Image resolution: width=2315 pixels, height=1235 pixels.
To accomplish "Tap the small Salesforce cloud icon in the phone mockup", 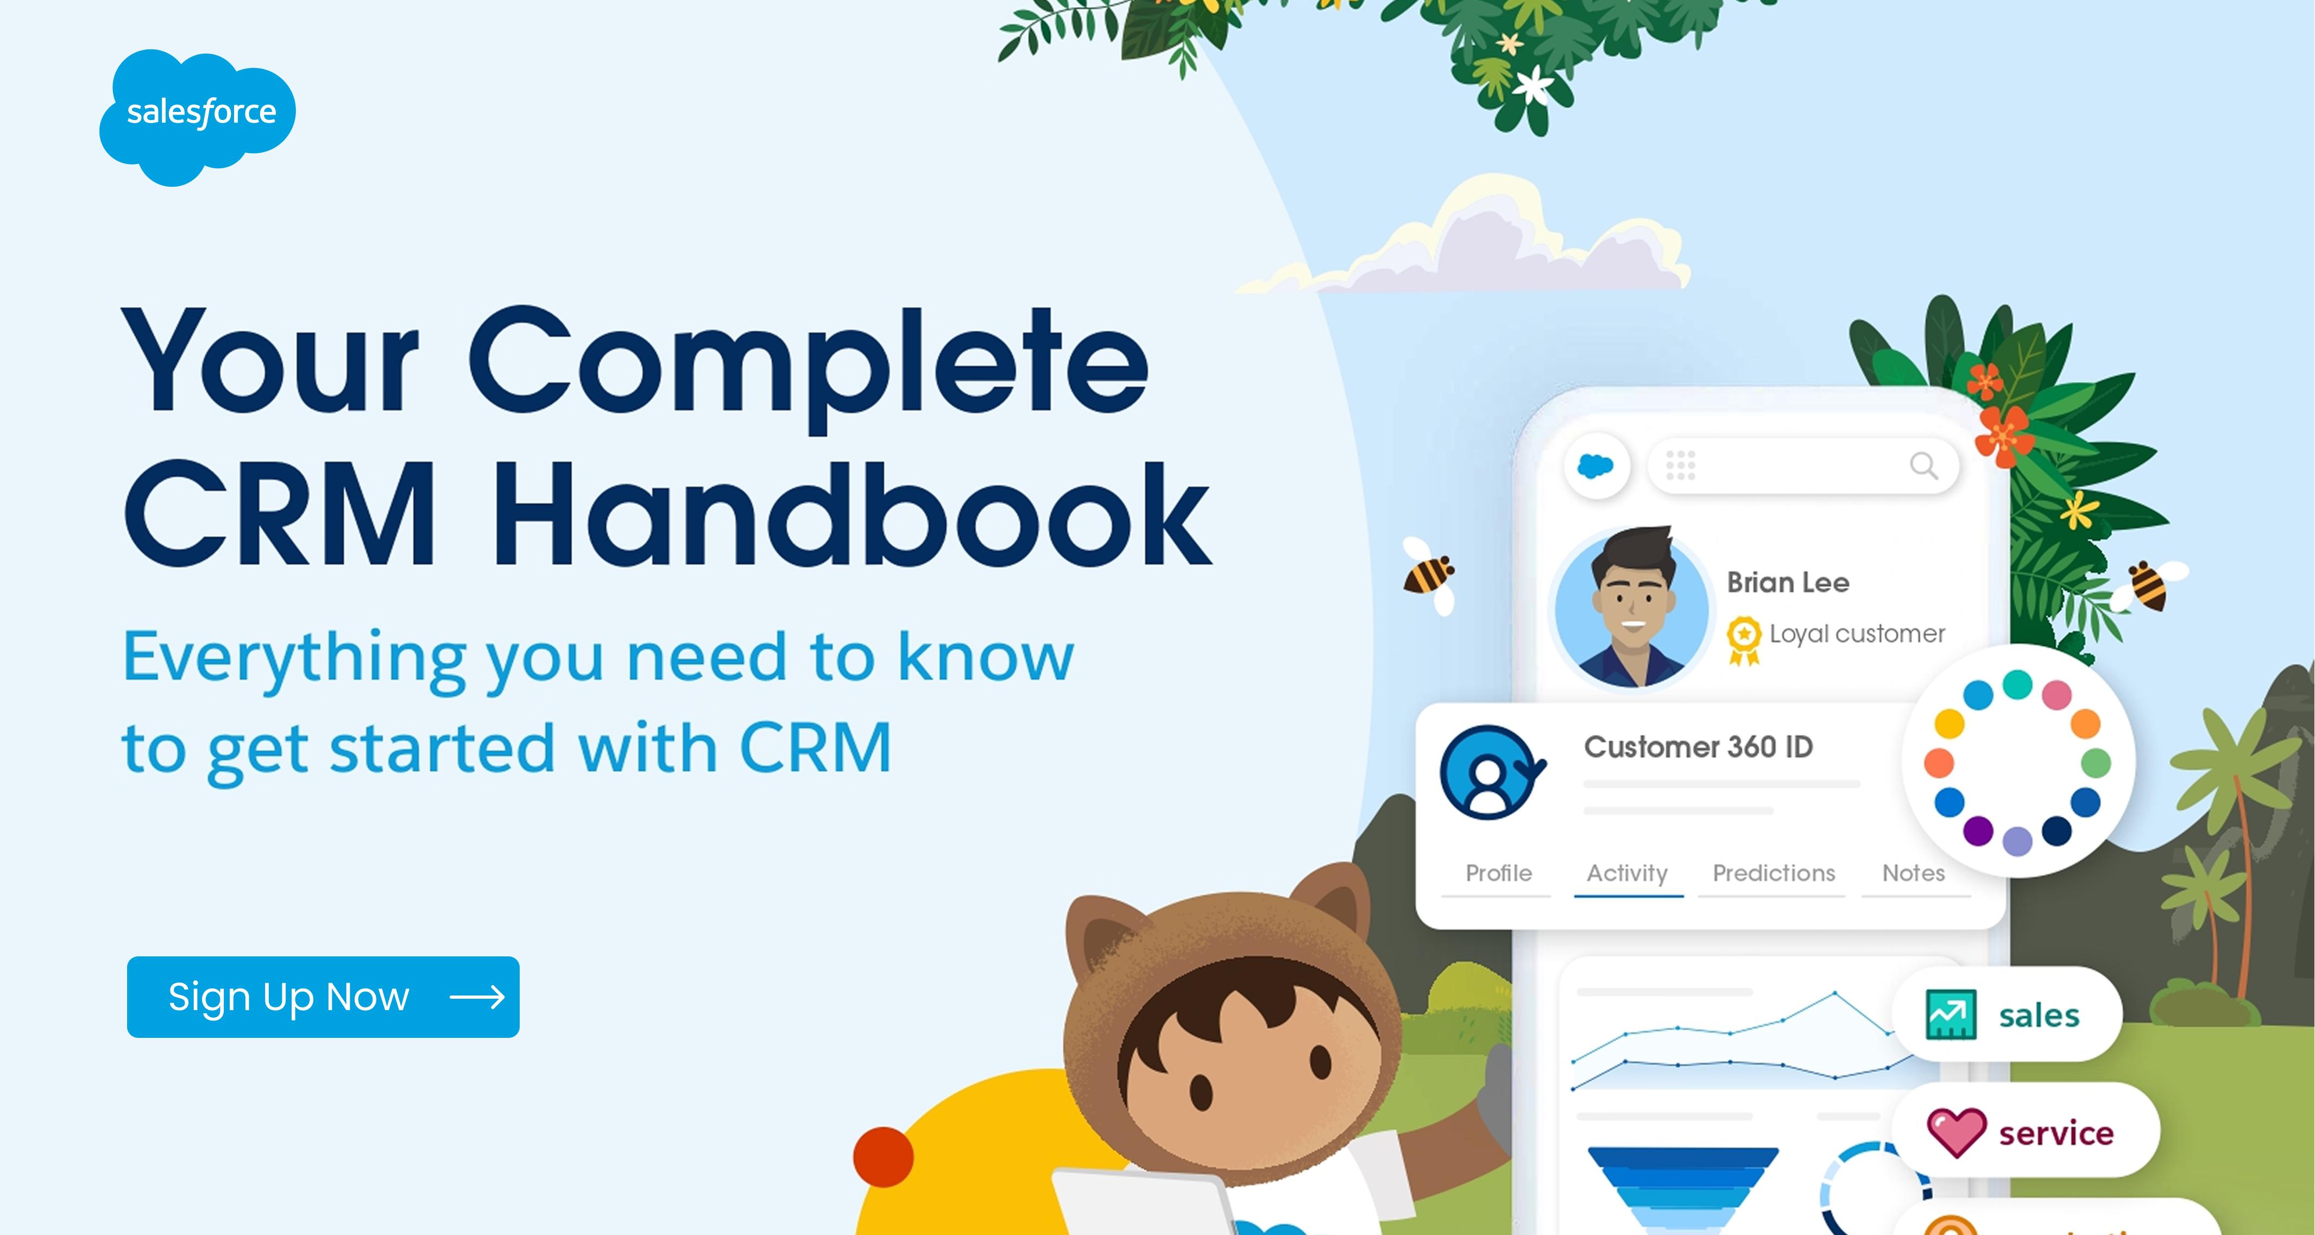I will click(1596, 465).
